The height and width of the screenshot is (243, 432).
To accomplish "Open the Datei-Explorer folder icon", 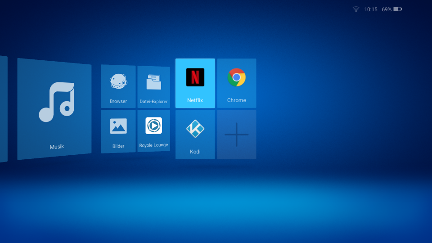I will pyautogui.click(x=153, y=82).
